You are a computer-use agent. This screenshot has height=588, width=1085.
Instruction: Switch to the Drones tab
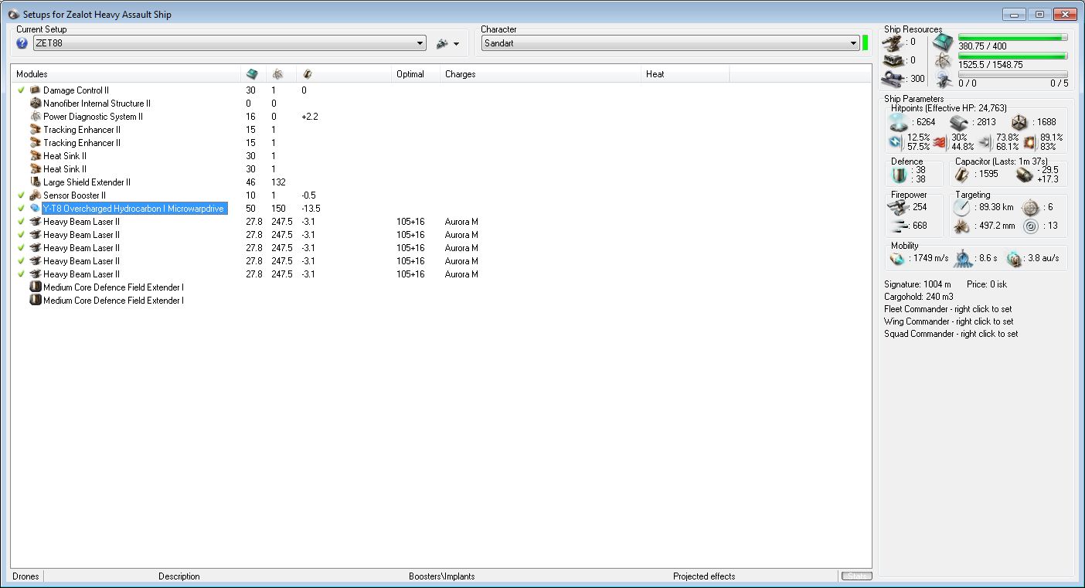26,576
